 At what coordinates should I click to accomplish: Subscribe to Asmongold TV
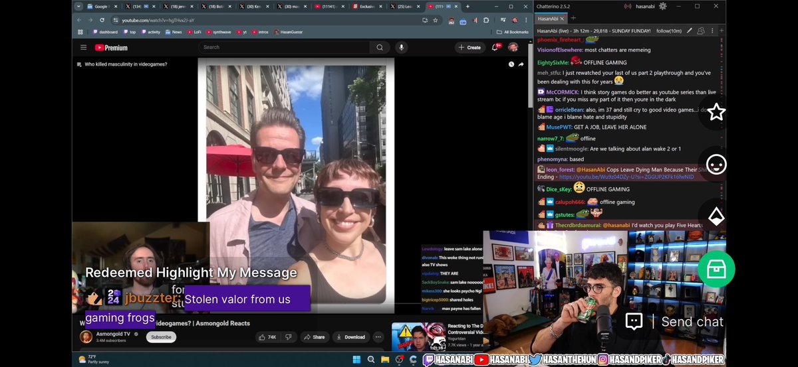pos(161,336)
